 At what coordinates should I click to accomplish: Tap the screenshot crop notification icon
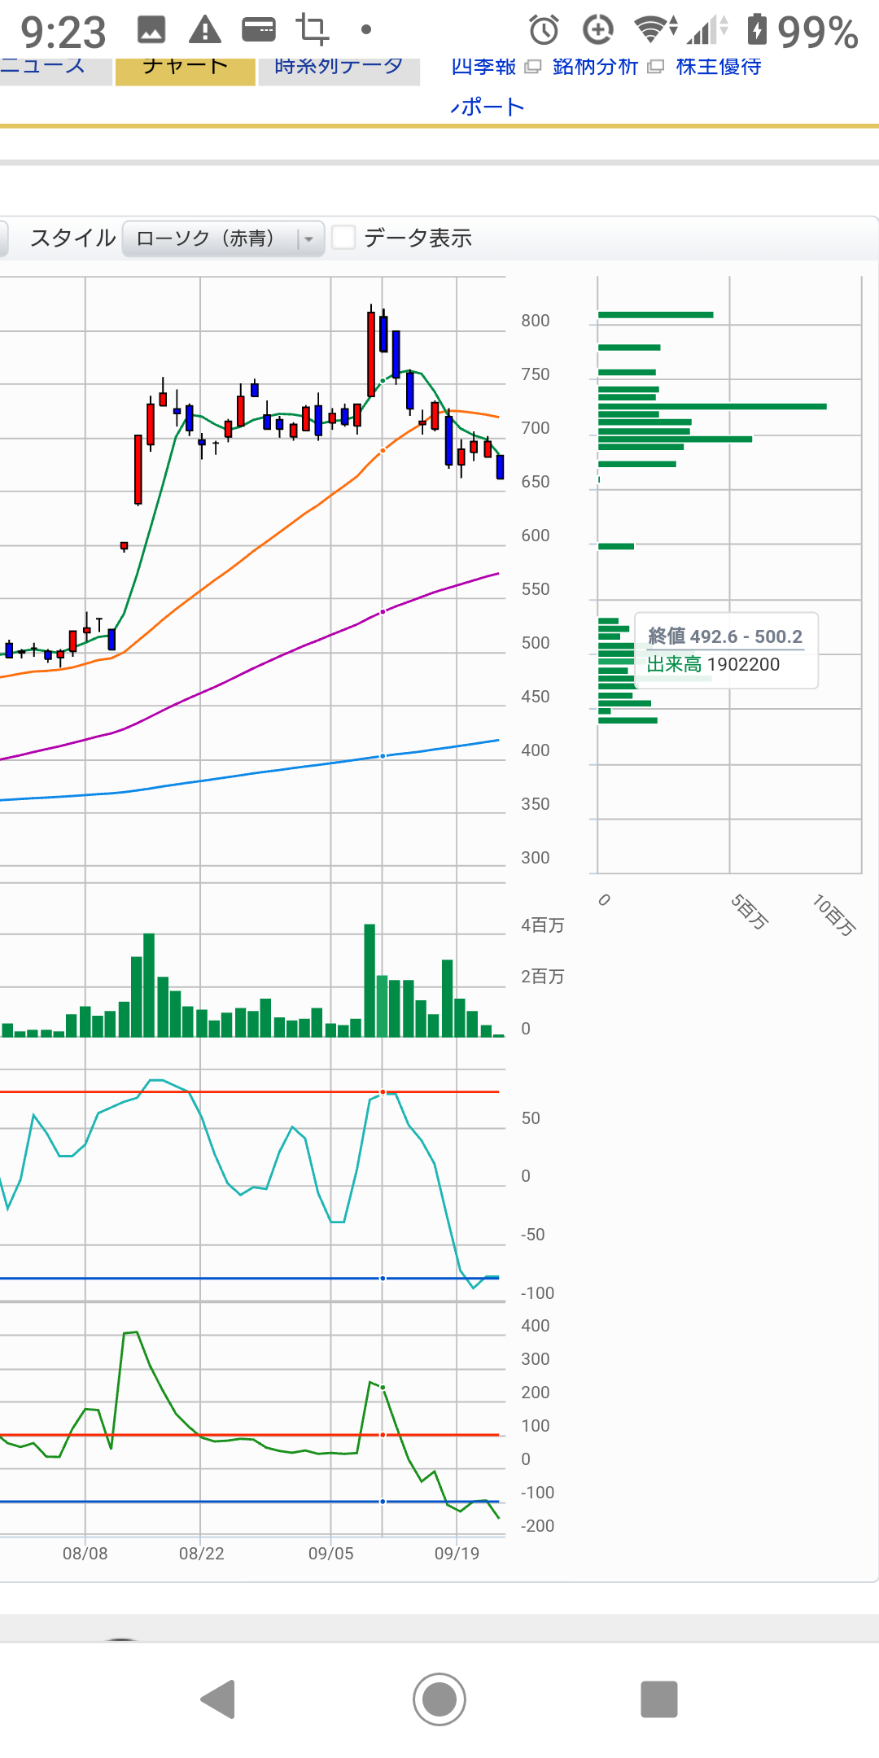(x=312, y=30)
